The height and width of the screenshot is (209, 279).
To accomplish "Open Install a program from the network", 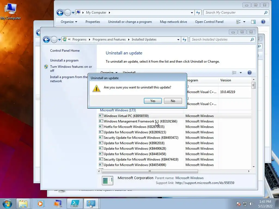I will (x=69, y=79).
